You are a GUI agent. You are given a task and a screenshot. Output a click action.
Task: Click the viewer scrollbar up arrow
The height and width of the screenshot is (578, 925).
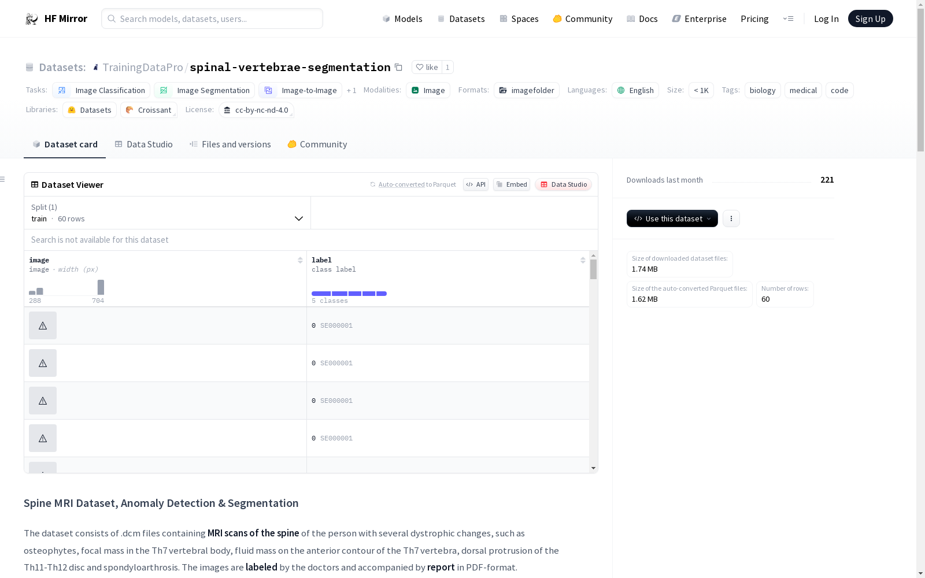coord(593,255)
